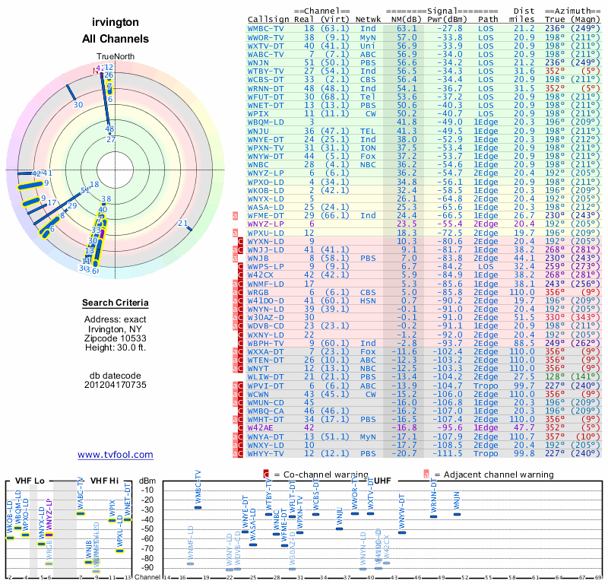Viewport: 608px width, 584px height.
Task: Select the 330° true azimuth value
Action: click(x=555, y=317)
